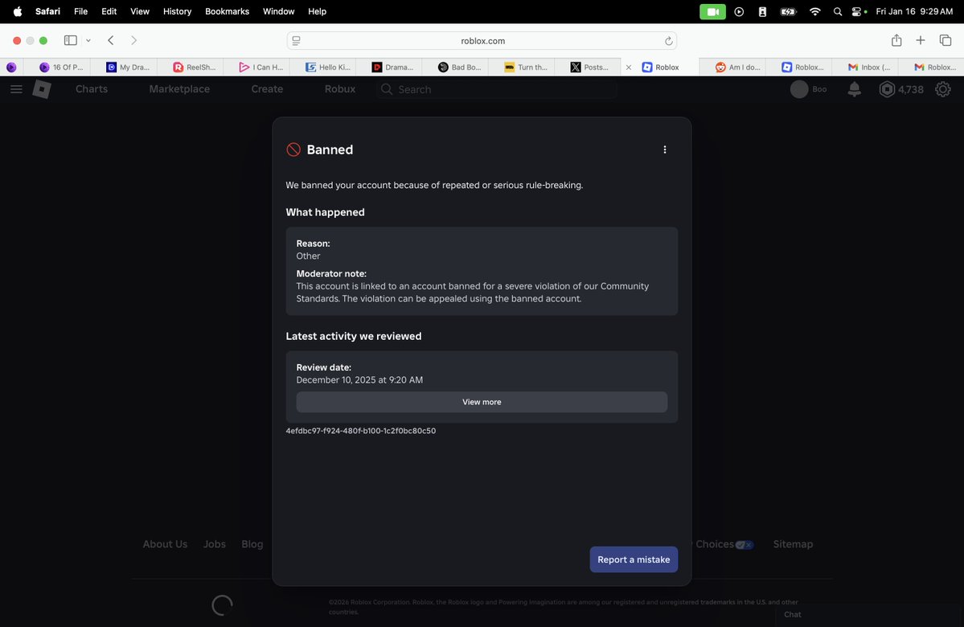Open the Charts link in Roblox header
The width and height of the screenshot is (964, 627).
tap(92, 89)
